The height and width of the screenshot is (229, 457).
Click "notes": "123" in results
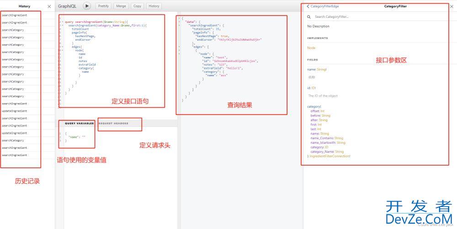click(214, 65)
